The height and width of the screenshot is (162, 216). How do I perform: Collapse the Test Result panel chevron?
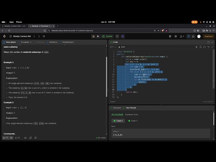tap(213, 108)
